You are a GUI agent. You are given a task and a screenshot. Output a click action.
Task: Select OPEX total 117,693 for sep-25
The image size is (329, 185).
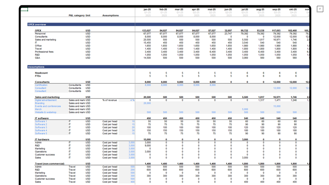point(276,31)
